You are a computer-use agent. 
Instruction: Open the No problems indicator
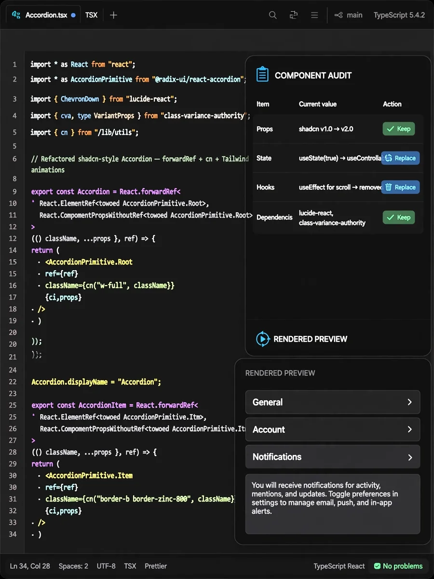point(398,566)
